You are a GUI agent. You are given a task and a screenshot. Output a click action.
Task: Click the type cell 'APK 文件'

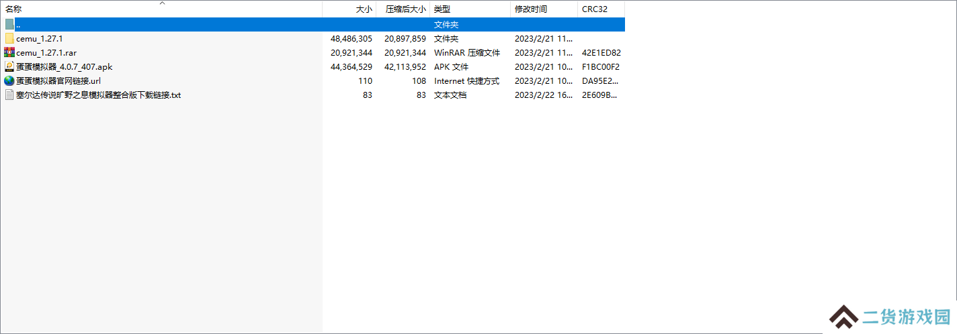pyautogui.click(x=452, y=66)
